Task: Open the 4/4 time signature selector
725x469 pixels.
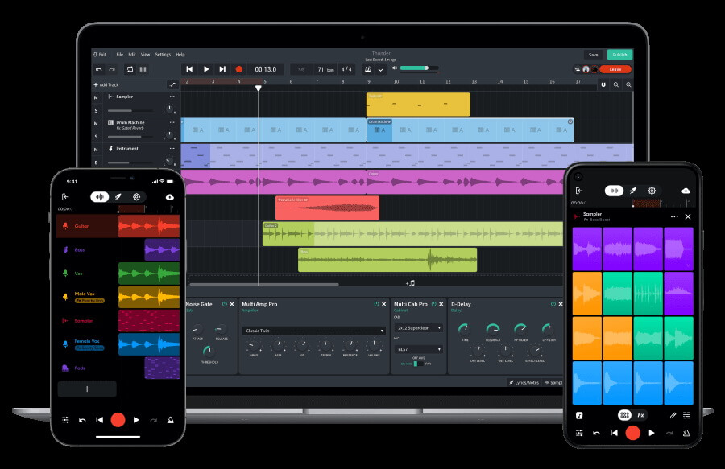Action: 346,69
